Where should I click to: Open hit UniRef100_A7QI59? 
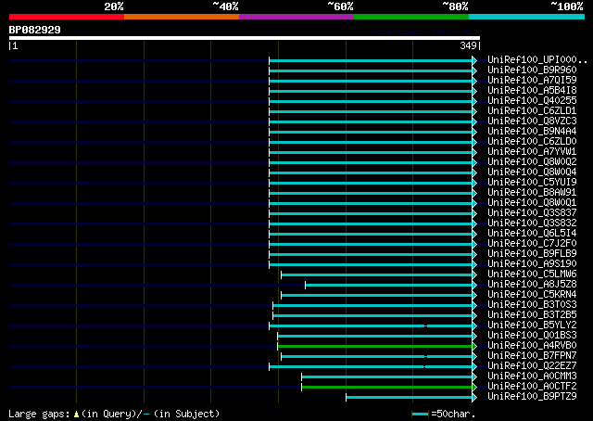(x=532, y=81)
